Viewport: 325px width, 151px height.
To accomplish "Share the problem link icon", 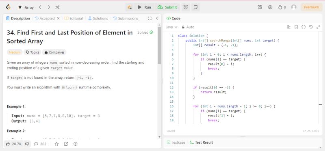I will pos(66,144).
